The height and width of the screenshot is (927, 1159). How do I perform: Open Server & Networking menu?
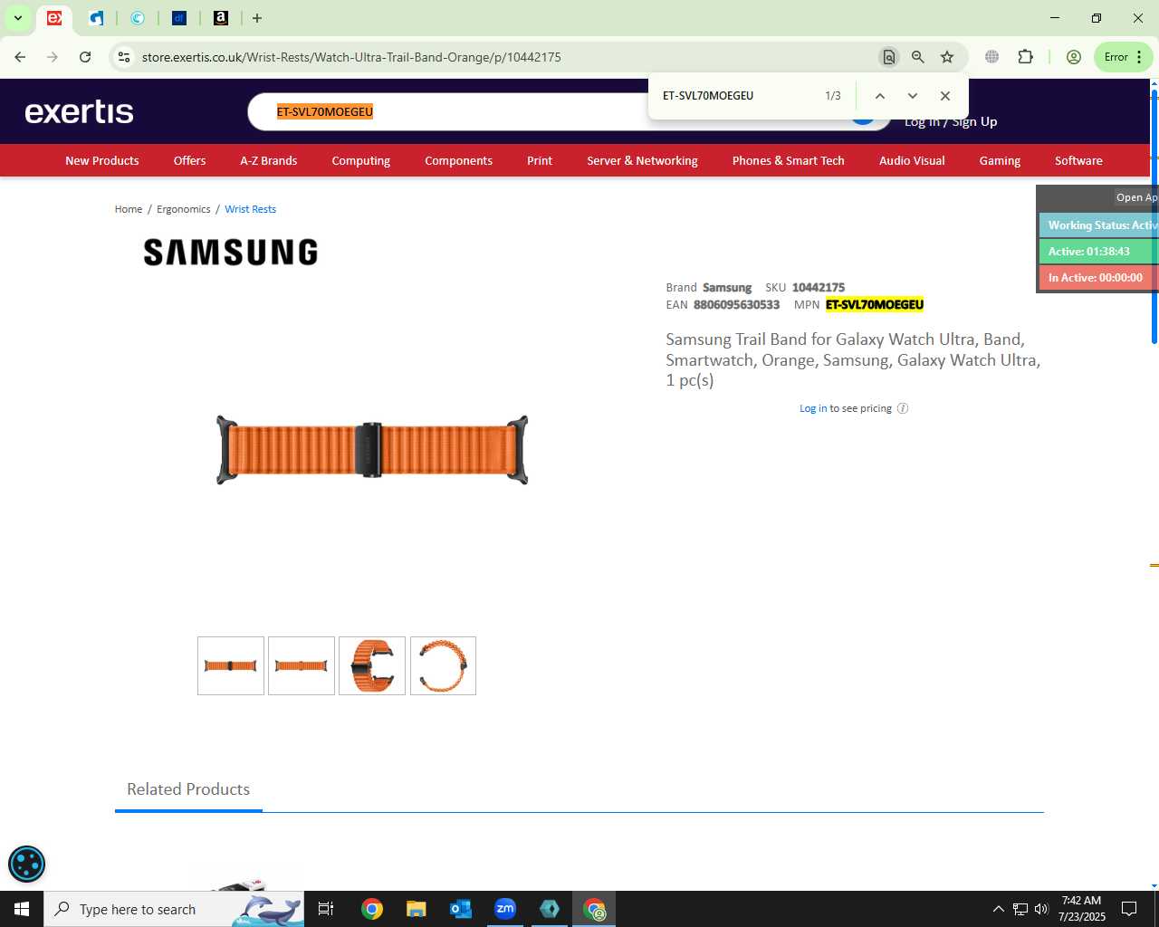point(642,160)
